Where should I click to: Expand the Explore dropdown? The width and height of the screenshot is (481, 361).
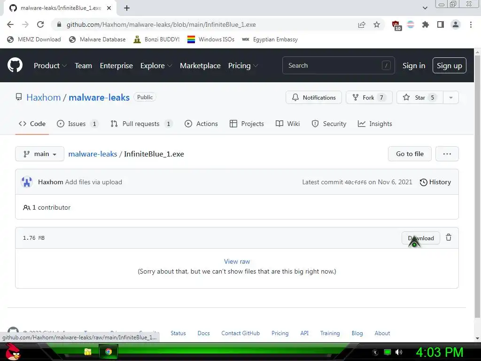coord(156,65)
